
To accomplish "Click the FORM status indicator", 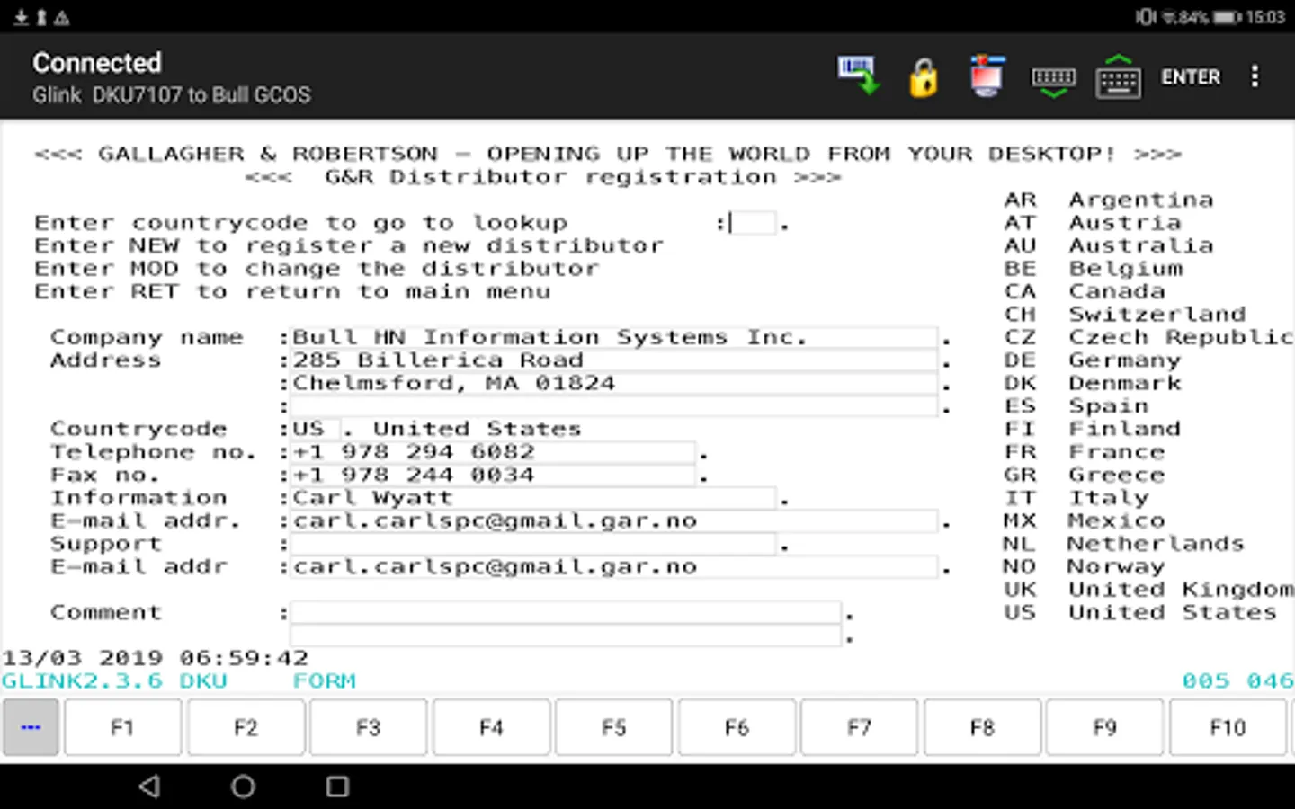I will click(x=325, y=681).
